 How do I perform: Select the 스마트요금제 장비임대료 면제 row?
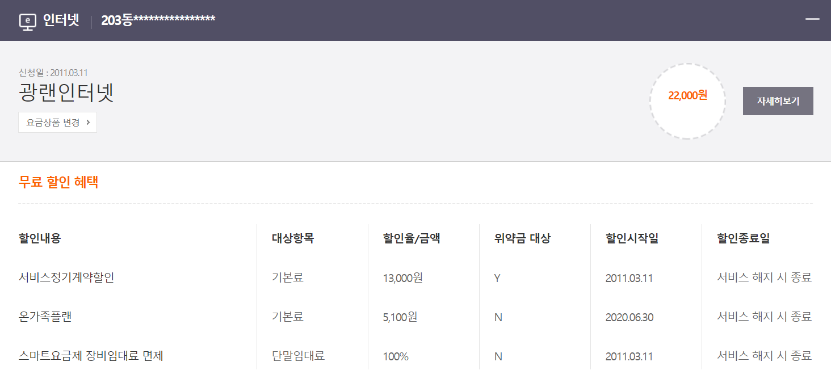click(416, 356)
